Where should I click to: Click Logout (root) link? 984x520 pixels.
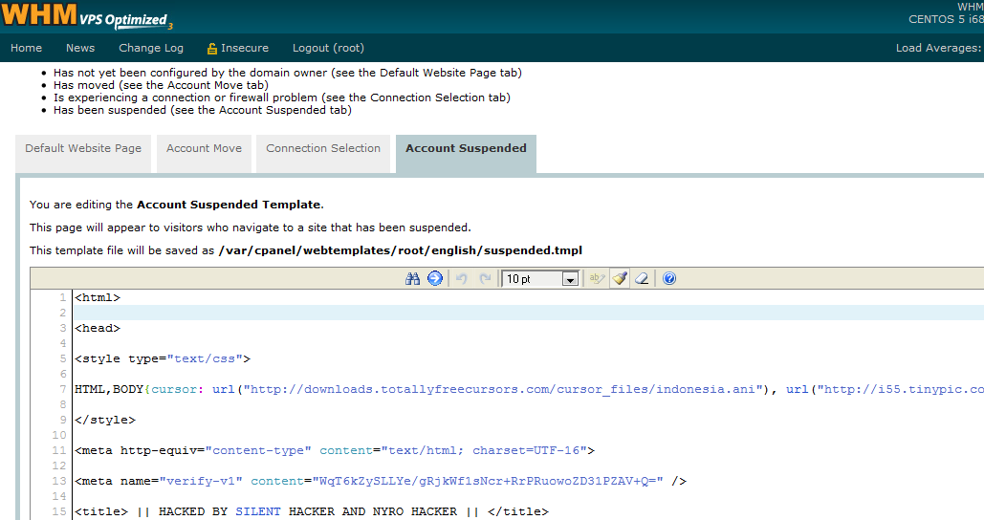pos(328,49)
